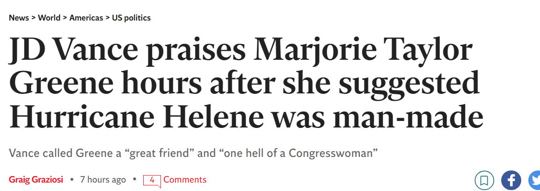Screen dimensions: 540x191
Task: Click the chevron between News and World
Action: (x=33, y=18)
